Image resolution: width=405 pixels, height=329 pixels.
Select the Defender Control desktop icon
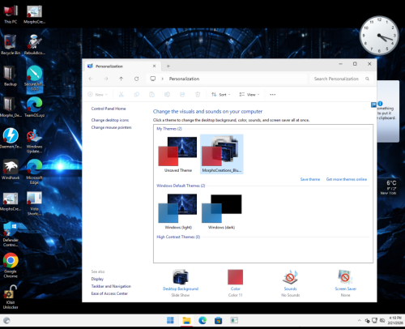(x=11, y=234)
